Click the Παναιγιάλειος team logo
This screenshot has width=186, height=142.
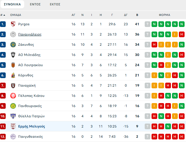pyautogui.click(x=13, y=34)
